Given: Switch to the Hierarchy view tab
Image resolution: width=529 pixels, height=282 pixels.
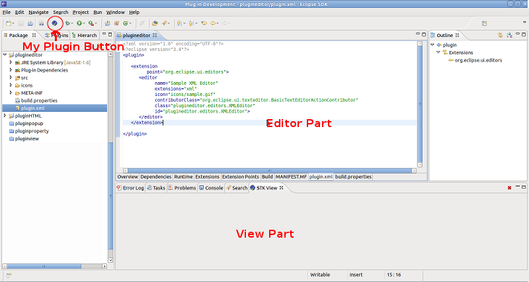Looking at the screenshot, I should (x=85, y=35).
